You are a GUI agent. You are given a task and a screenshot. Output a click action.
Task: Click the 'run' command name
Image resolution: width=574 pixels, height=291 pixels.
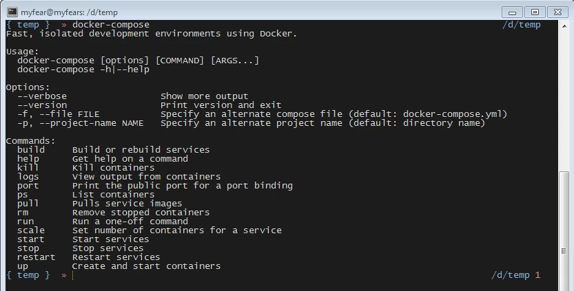(x=25, y=222)
